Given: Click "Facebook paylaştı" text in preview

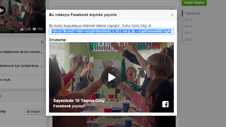Looking at the screenshot, I should point(69,106).
